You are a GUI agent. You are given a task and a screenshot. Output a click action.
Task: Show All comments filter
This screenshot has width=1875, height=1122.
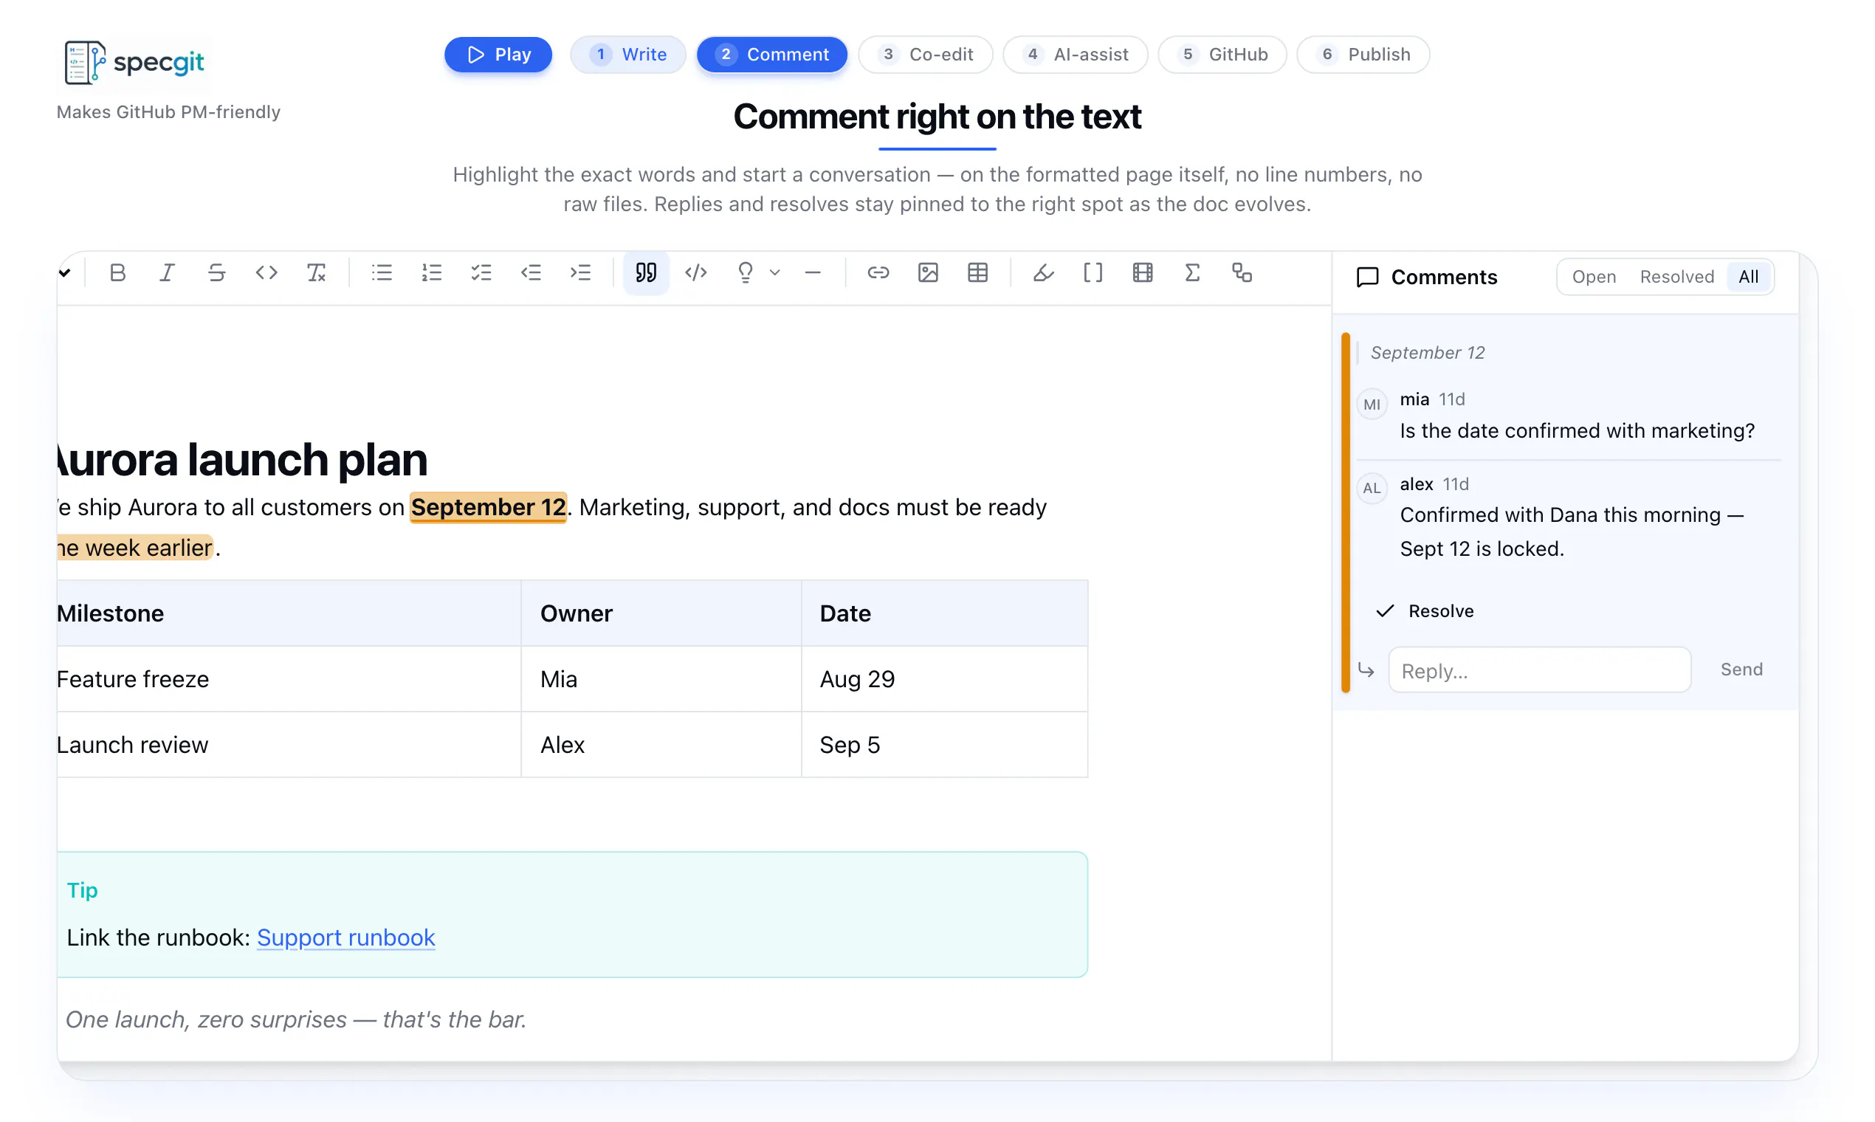[1748, 277]
